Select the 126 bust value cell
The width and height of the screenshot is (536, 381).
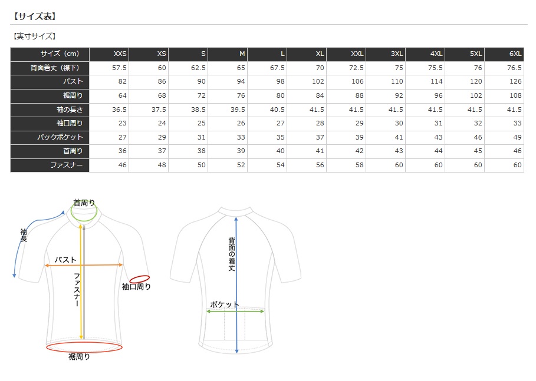coord(504,82)
